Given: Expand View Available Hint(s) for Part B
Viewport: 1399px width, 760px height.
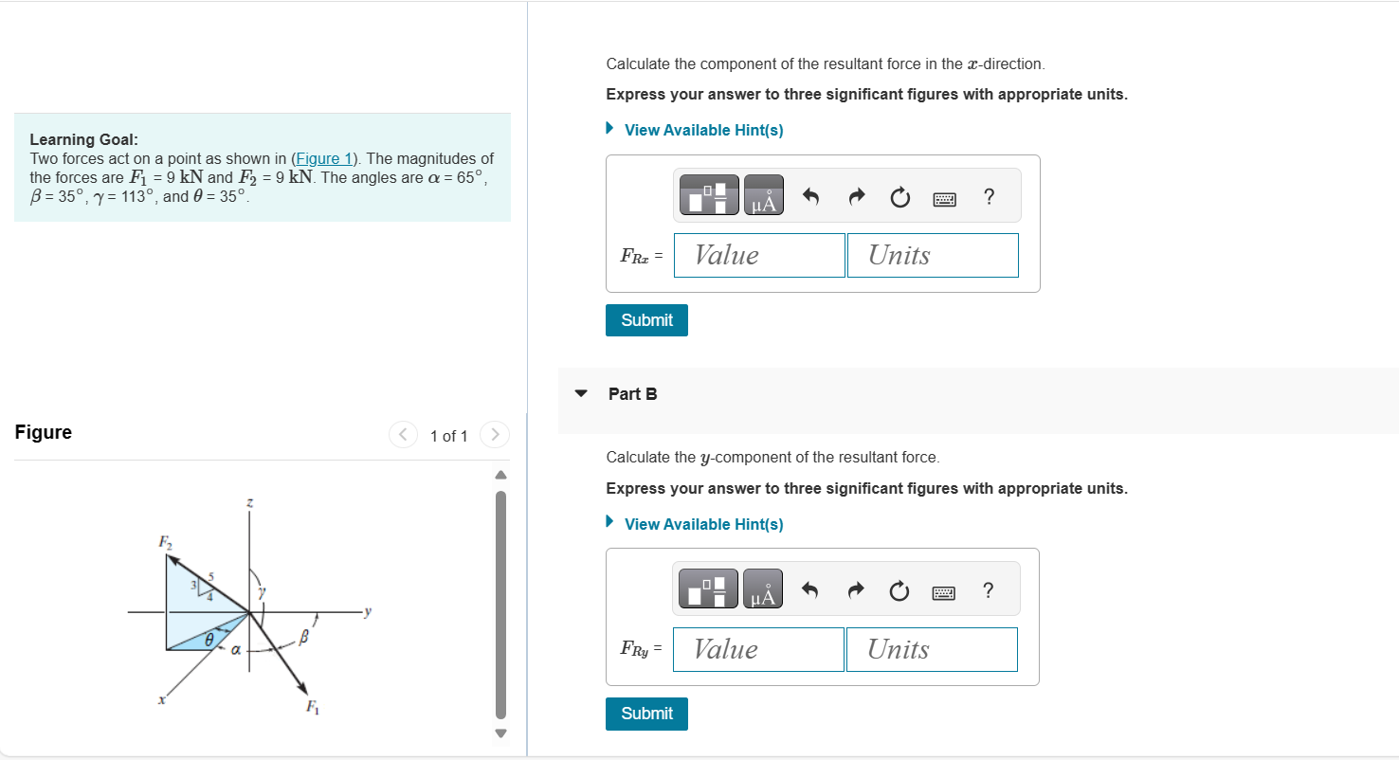Looking at the screenshot, I should (x=702, y=523).
